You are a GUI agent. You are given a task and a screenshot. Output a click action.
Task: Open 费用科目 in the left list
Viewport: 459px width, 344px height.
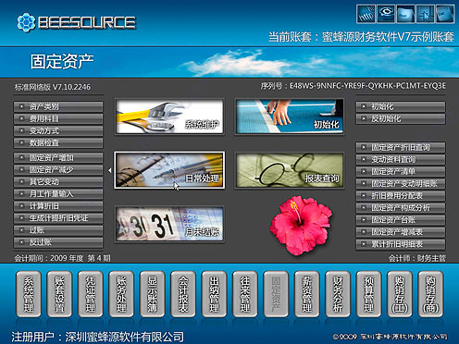tap(58, 118)
